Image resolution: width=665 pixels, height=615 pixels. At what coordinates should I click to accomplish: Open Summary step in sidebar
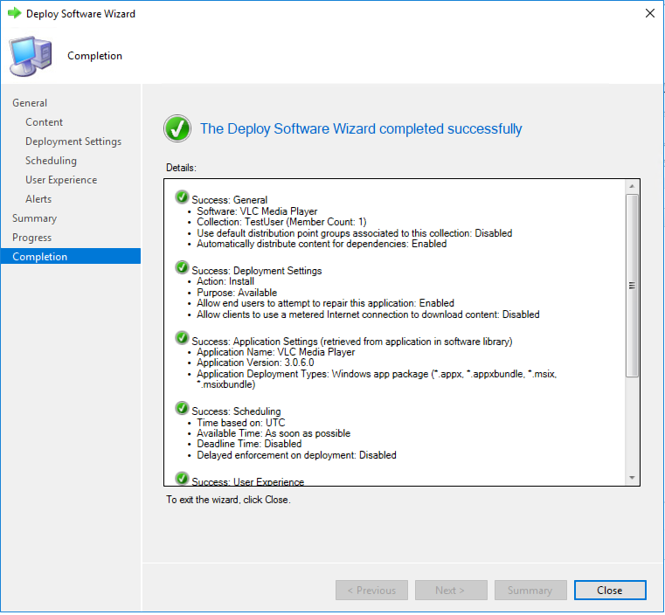(x=34, y=218)
